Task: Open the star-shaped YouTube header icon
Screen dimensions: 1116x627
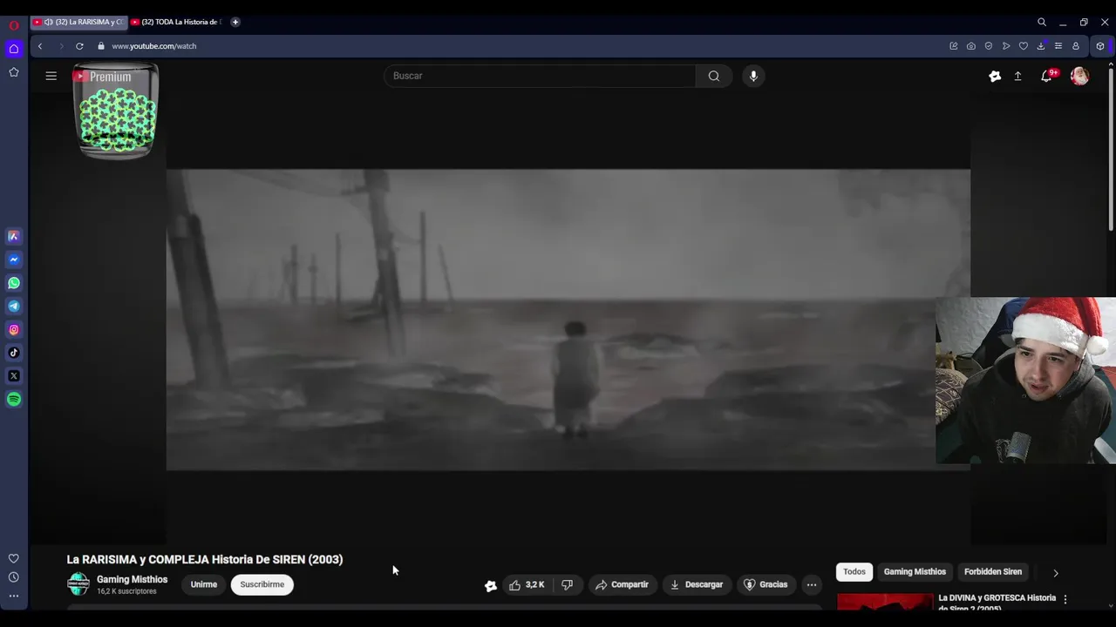Action: [995, 76]
